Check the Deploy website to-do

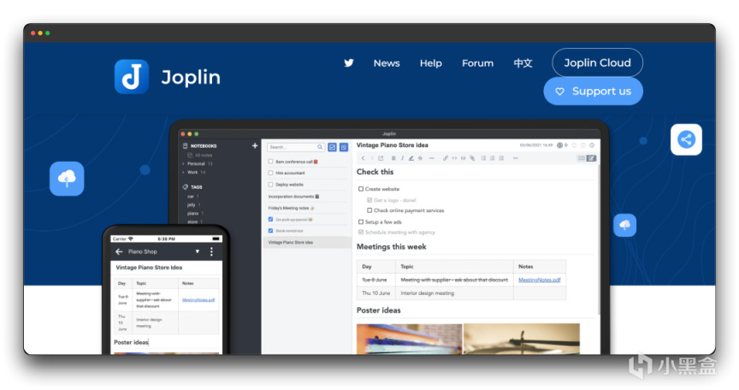(x=270, y=185)
